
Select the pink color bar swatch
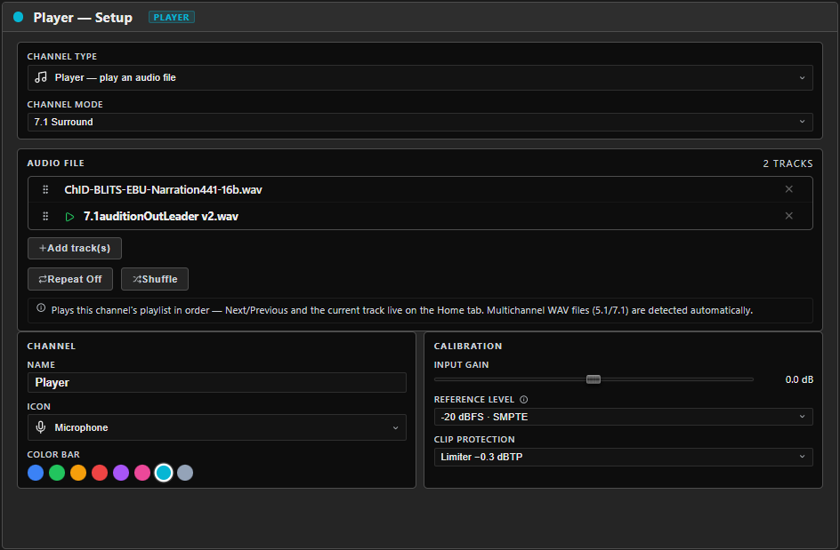[x=142, y=473]
